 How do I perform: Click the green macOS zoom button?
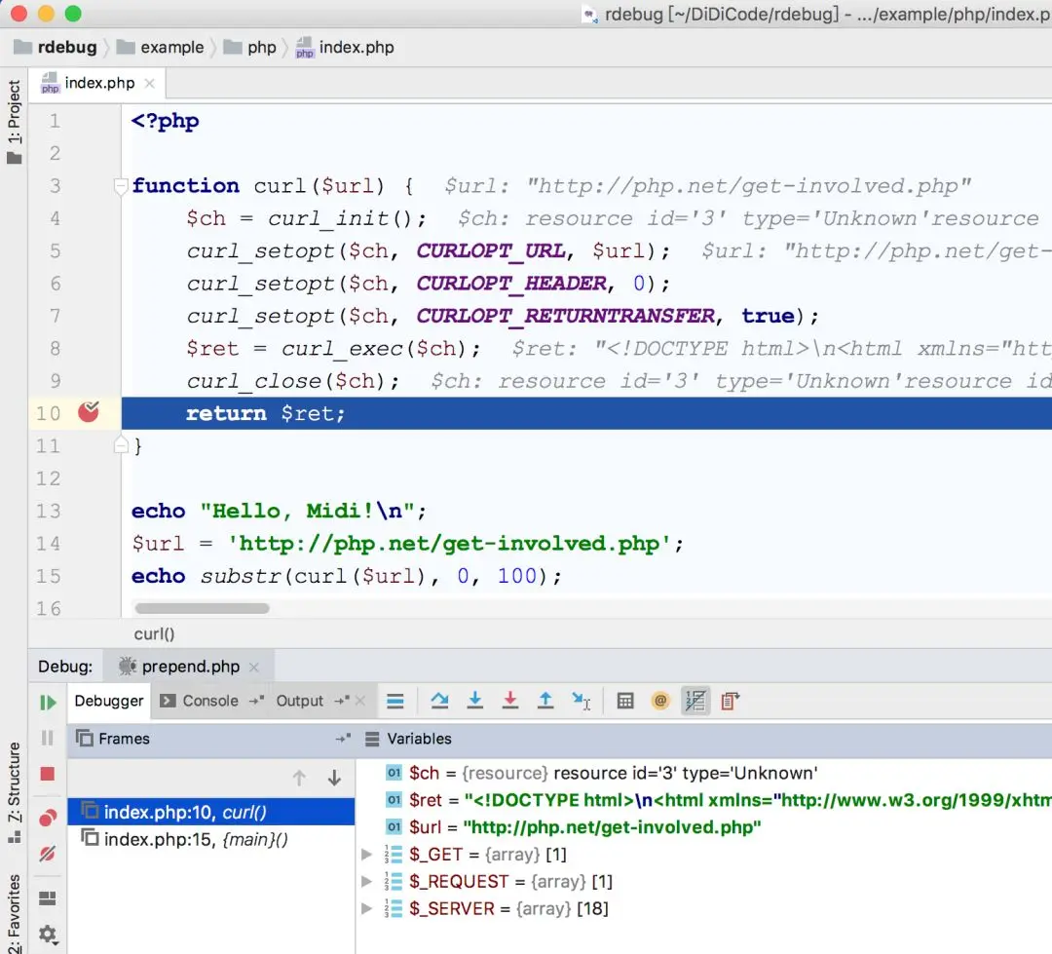tap(73, 14)
